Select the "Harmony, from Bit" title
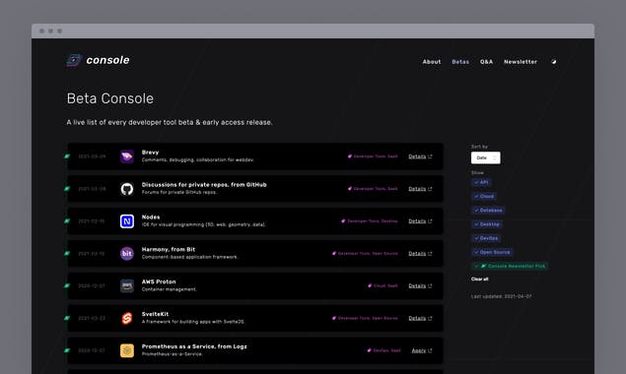 (168, 249)
